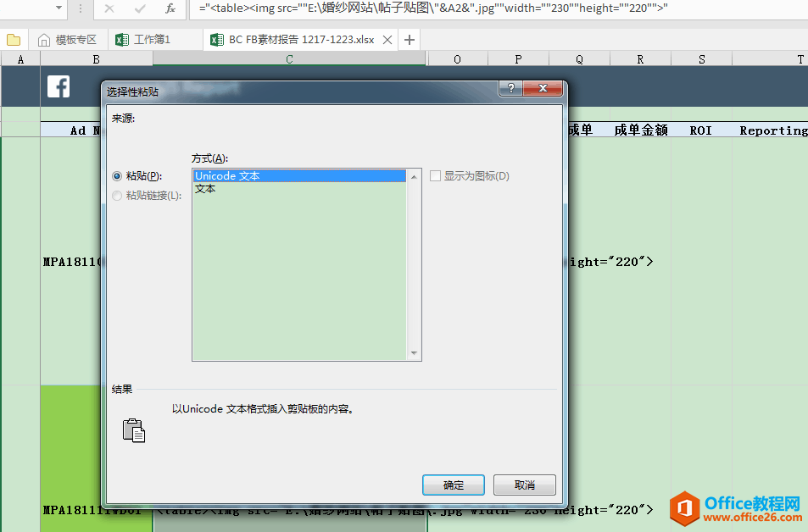Enable the 显示为图标(D) checkbox
Viewport: 808px width, 532px height.
436,176
